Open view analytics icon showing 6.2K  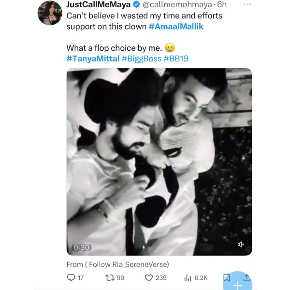188,277
